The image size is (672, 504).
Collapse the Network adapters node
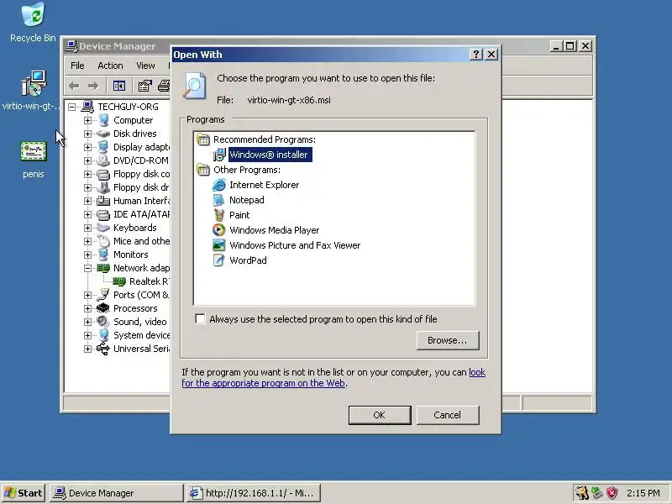pyautogui.click(x=87, y=268)
